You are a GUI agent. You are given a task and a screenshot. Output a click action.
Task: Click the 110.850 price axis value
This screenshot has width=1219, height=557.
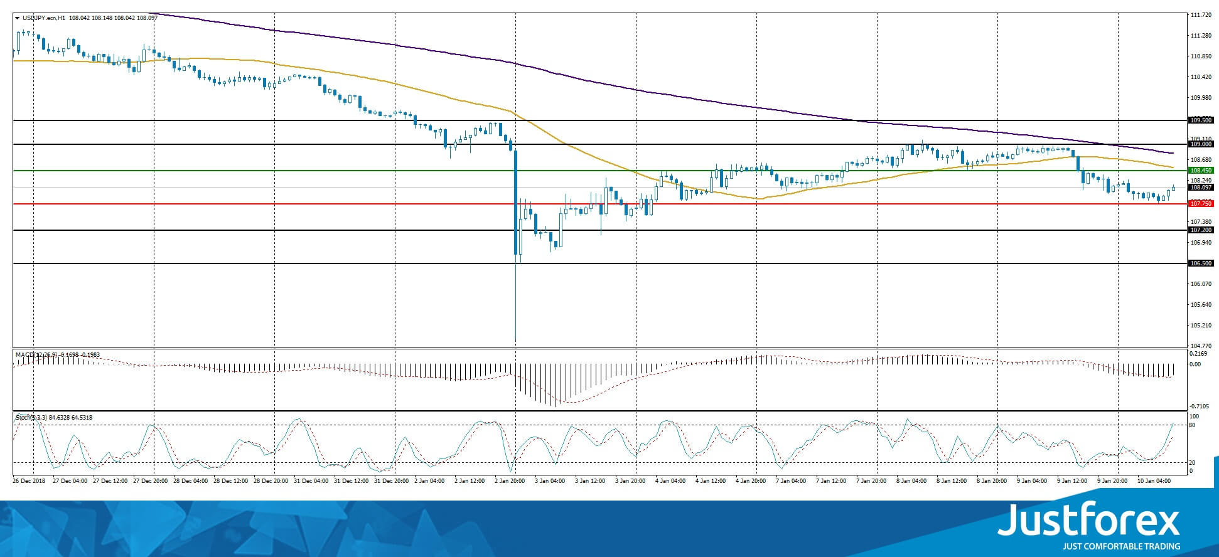pyautogui.click(x=1201, y=56)
